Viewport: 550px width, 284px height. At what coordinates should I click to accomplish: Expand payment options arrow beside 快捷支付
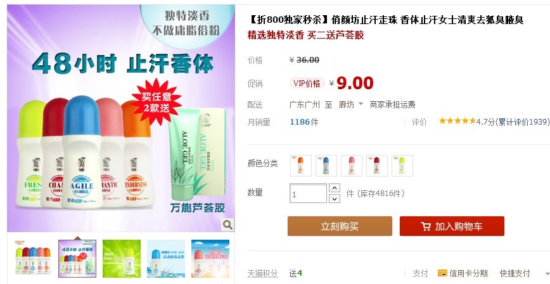547,273
